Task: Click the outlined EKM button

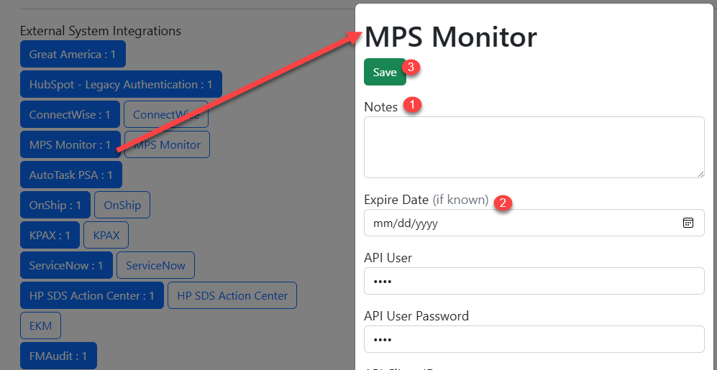Action: pos(41,325)
